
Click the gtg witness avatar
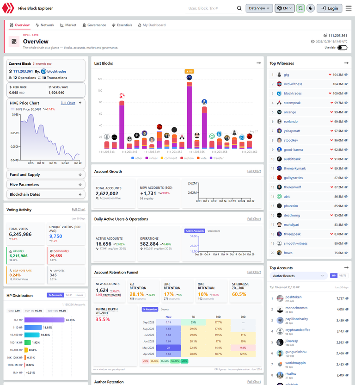(279, 75)
